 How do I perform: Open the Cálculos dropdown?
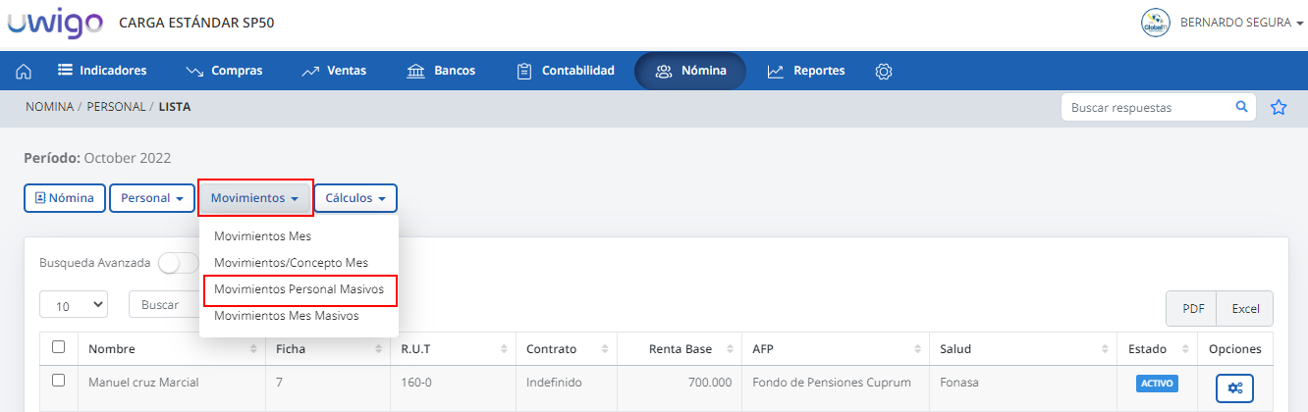pyautogui.click(x=354, y=198)
